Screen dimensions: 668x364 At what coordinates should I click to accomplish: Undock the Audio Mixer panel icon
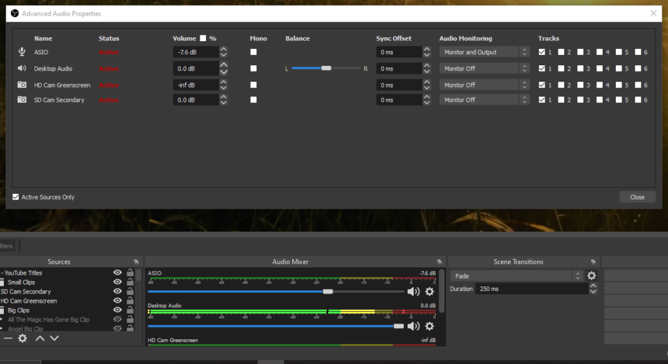click(x=439, y=262)
